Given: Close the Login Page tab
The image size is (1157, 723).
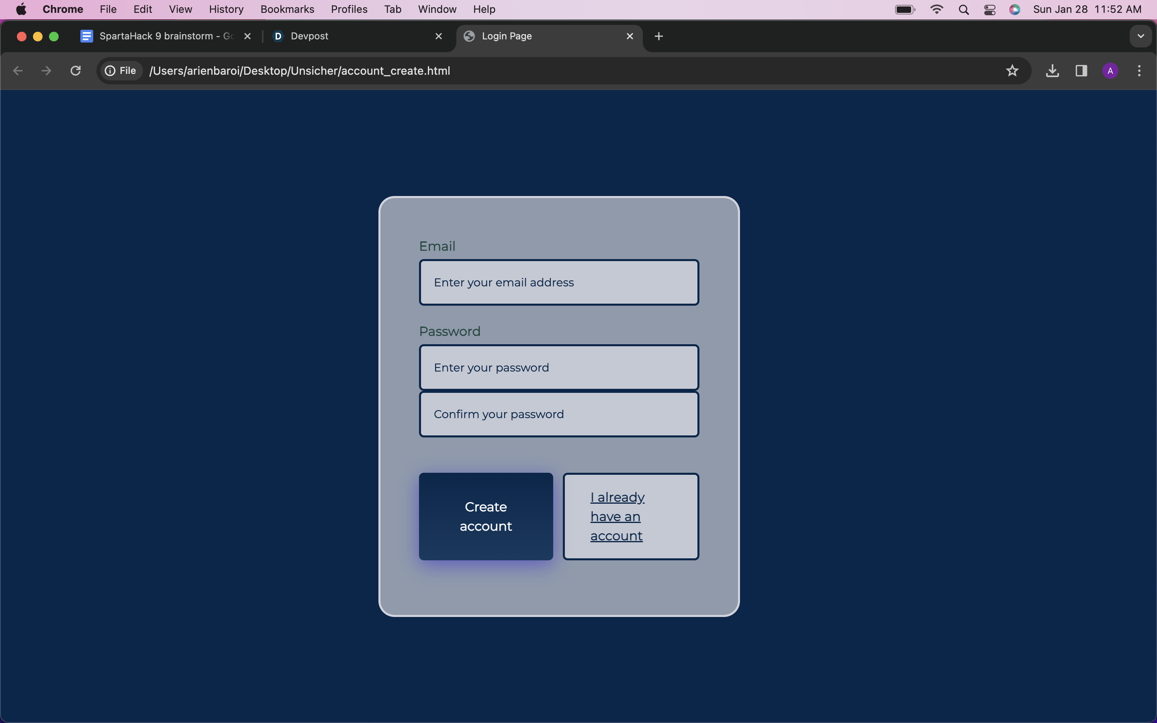Looking at the screenshot, I should click(x=630, y=36).
